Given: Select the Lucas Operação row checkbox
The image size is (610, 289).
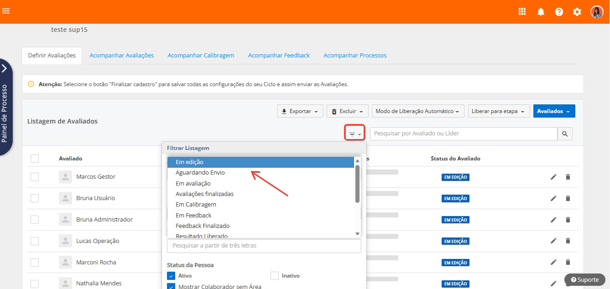Looking at the screenshot, I should [x=35, y=241].
